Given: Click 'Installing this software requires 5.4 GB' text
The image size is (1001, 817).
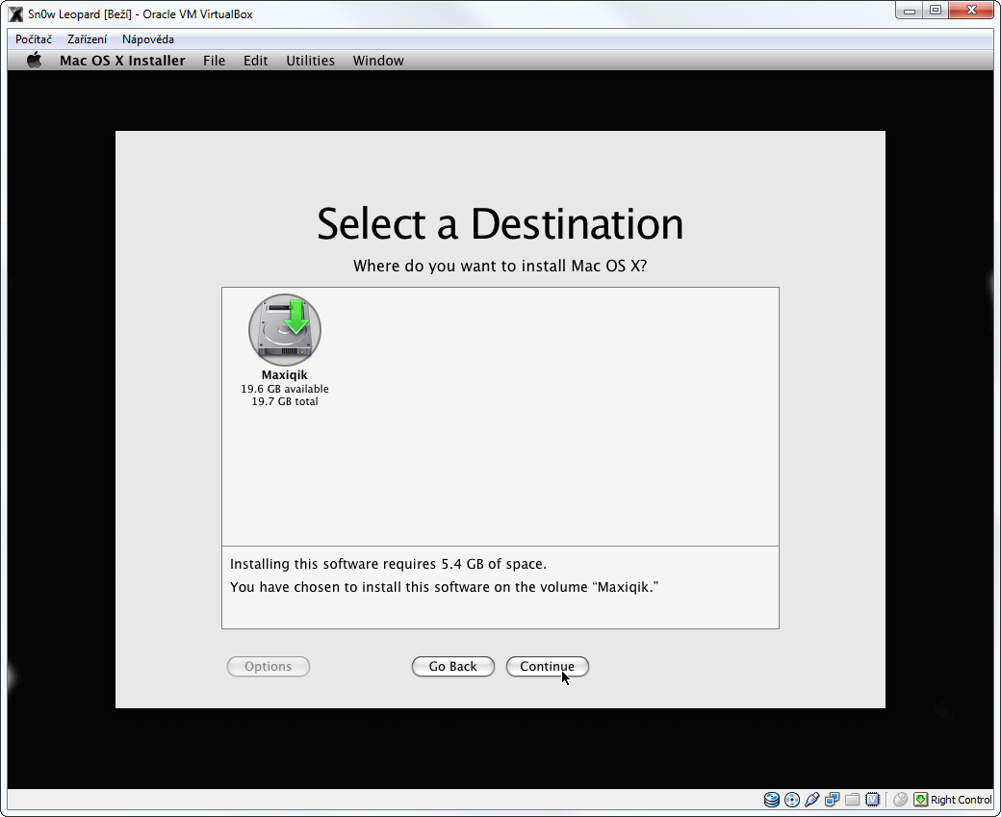Looking at the screenshot, I should (x=388, y=564).
